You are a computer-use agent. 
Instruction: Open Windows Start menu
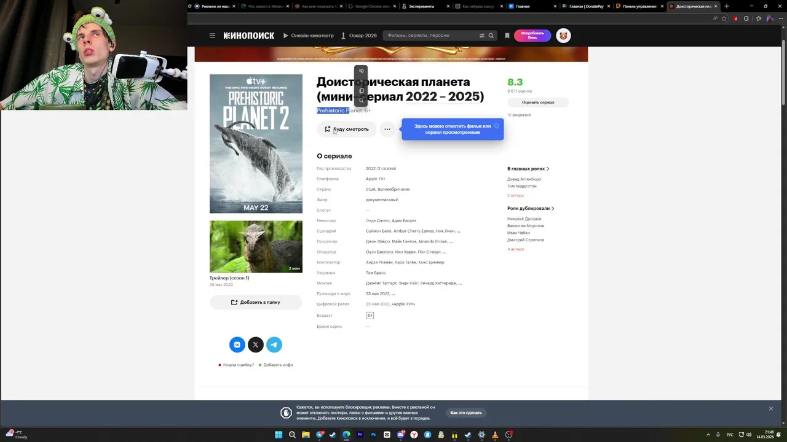279,435
